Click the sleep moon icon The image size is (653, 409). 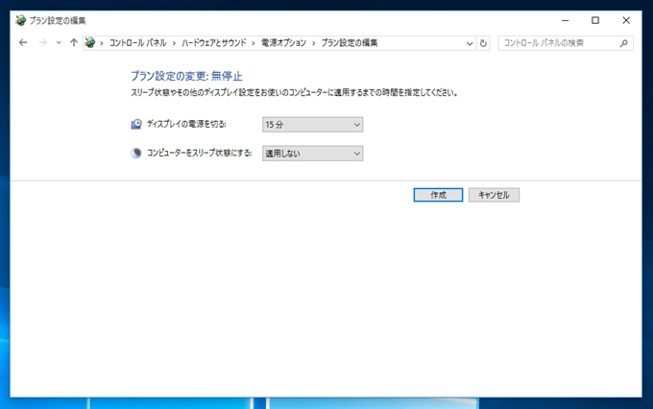pyautogui.click(x=136, y=153)
